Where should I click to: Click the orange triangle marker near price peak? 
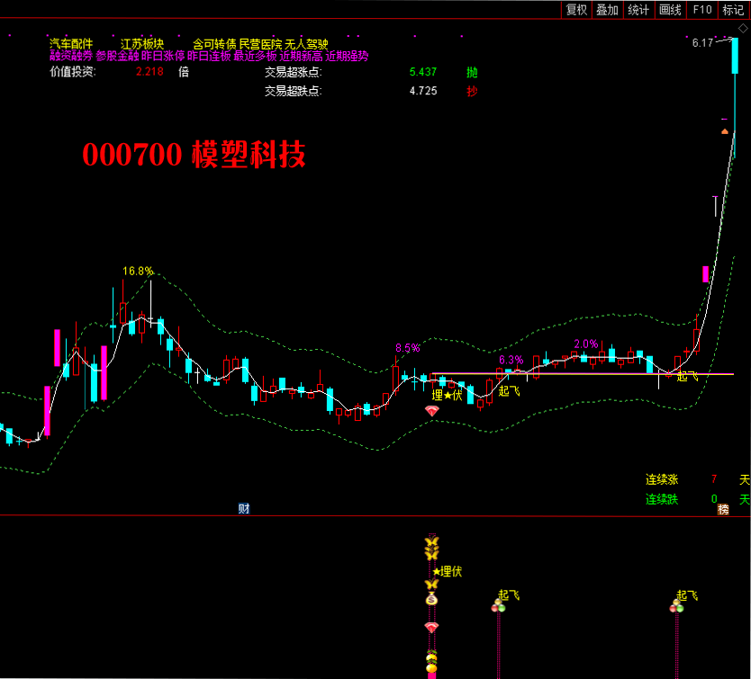[725, 132]
